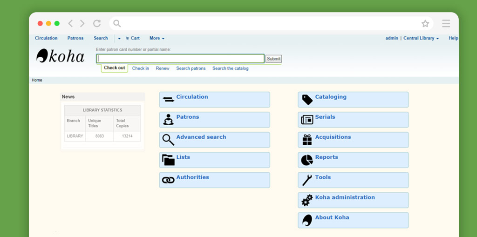Screen dimensions: 477x237
Task: Open the Tools module link
Action: pyautogui.click(x=323, y=177)
